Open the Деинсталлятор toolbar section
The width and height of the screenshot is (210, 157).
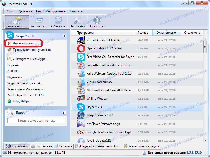click(x=17, y=22)
